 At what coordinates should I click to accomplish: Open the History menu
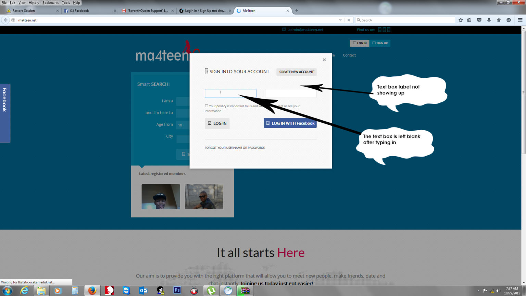(34, 2)
